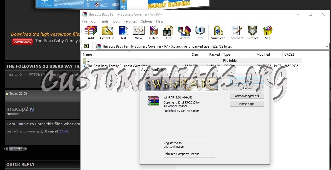
Task: Sort by the Modified column header
Action: click(x=268, y=54)
